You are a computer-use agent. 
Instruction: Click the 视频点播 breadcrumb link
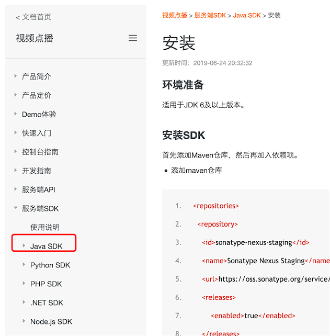(175, 15)
